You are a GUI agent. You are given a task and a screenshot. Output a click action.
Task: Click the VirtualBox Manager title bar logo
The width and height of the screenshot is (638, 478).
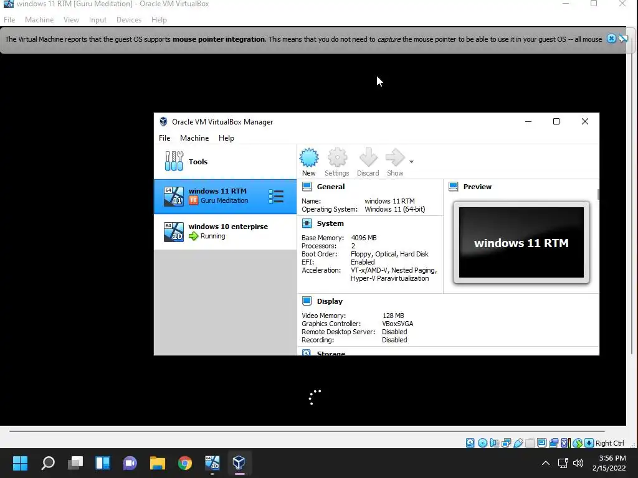[163, 121]
